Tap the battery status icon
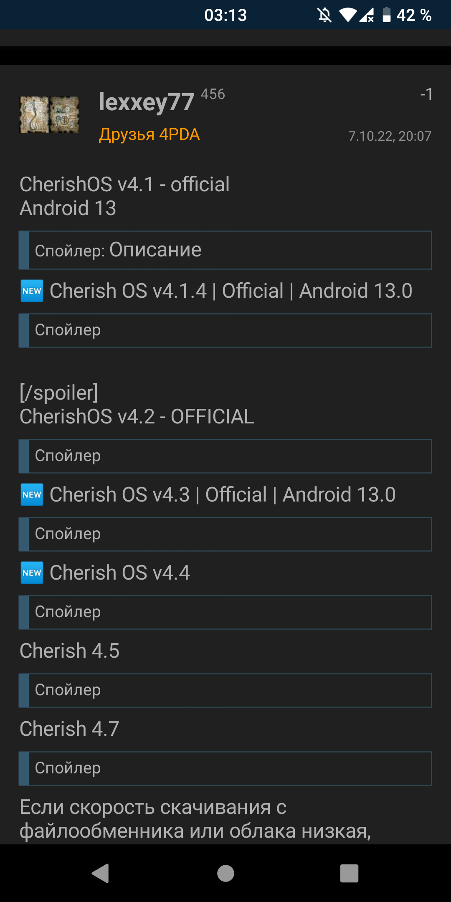 click(387, 15)
